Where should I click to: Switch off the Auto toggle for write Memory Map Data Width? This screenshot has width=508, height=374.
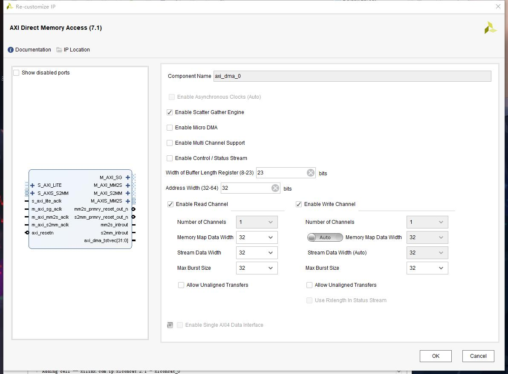click(x=325, y=237)
